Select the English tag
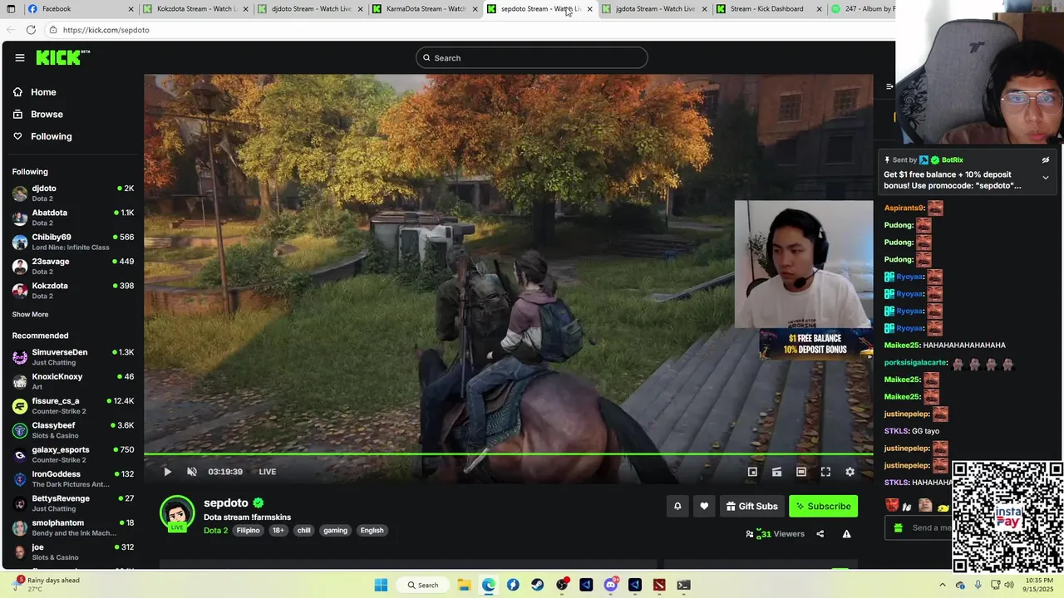 point(372,531)
